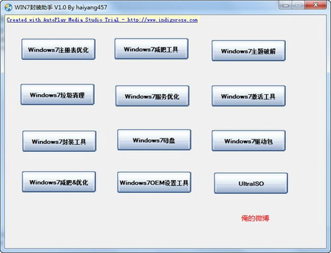Follow the AutoPlay Media Studio Trial link
Screen dimensions: 331x253
click(x=102, y=20)
